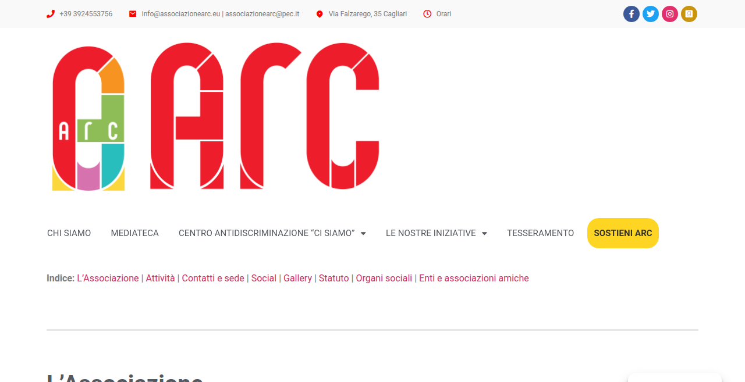The image size is (745, 382).
Task: Click the large red ARC lettering logo
Action: click(265, 116)
